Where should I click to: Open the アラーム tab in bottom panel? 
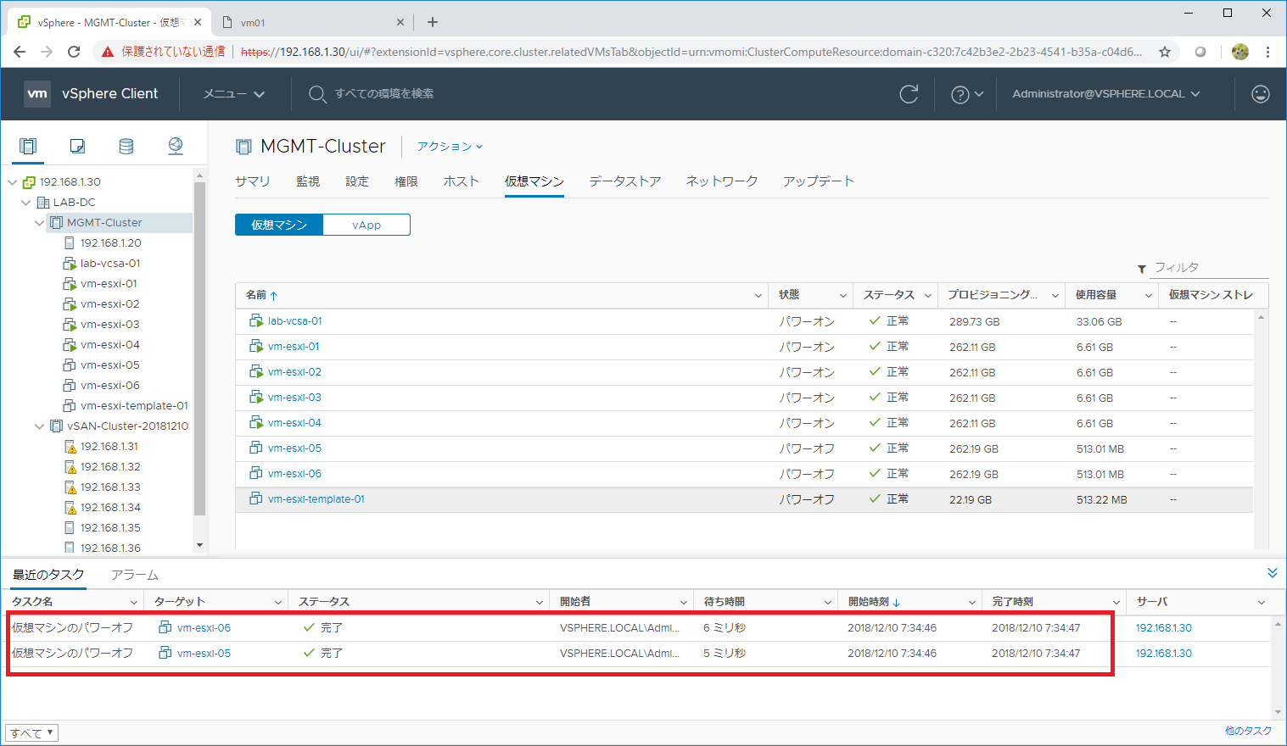pyautogui.click(x=135, y=575)
